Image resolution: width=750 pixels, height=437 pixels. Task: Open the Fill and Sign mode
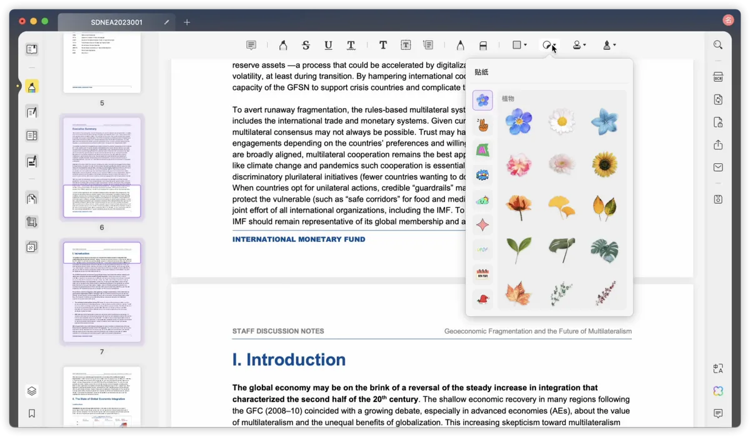32,162
